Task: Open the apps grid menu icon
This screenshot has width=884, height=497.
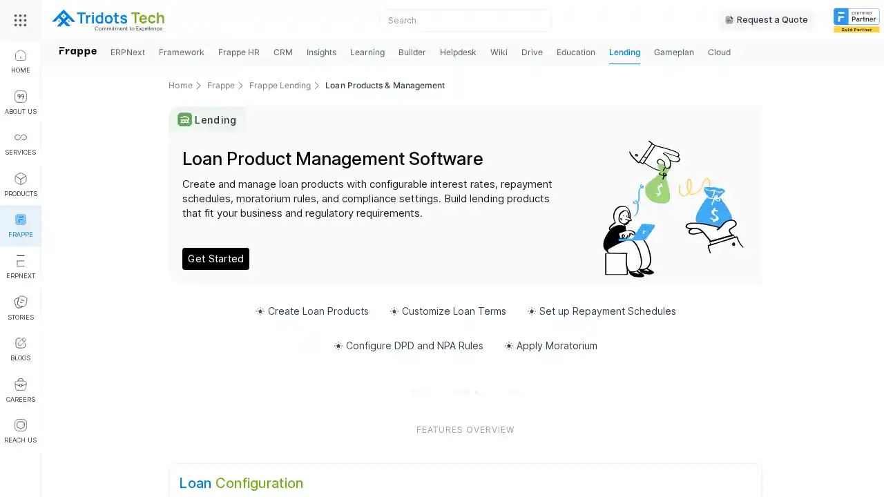Action: click(21, 20)
